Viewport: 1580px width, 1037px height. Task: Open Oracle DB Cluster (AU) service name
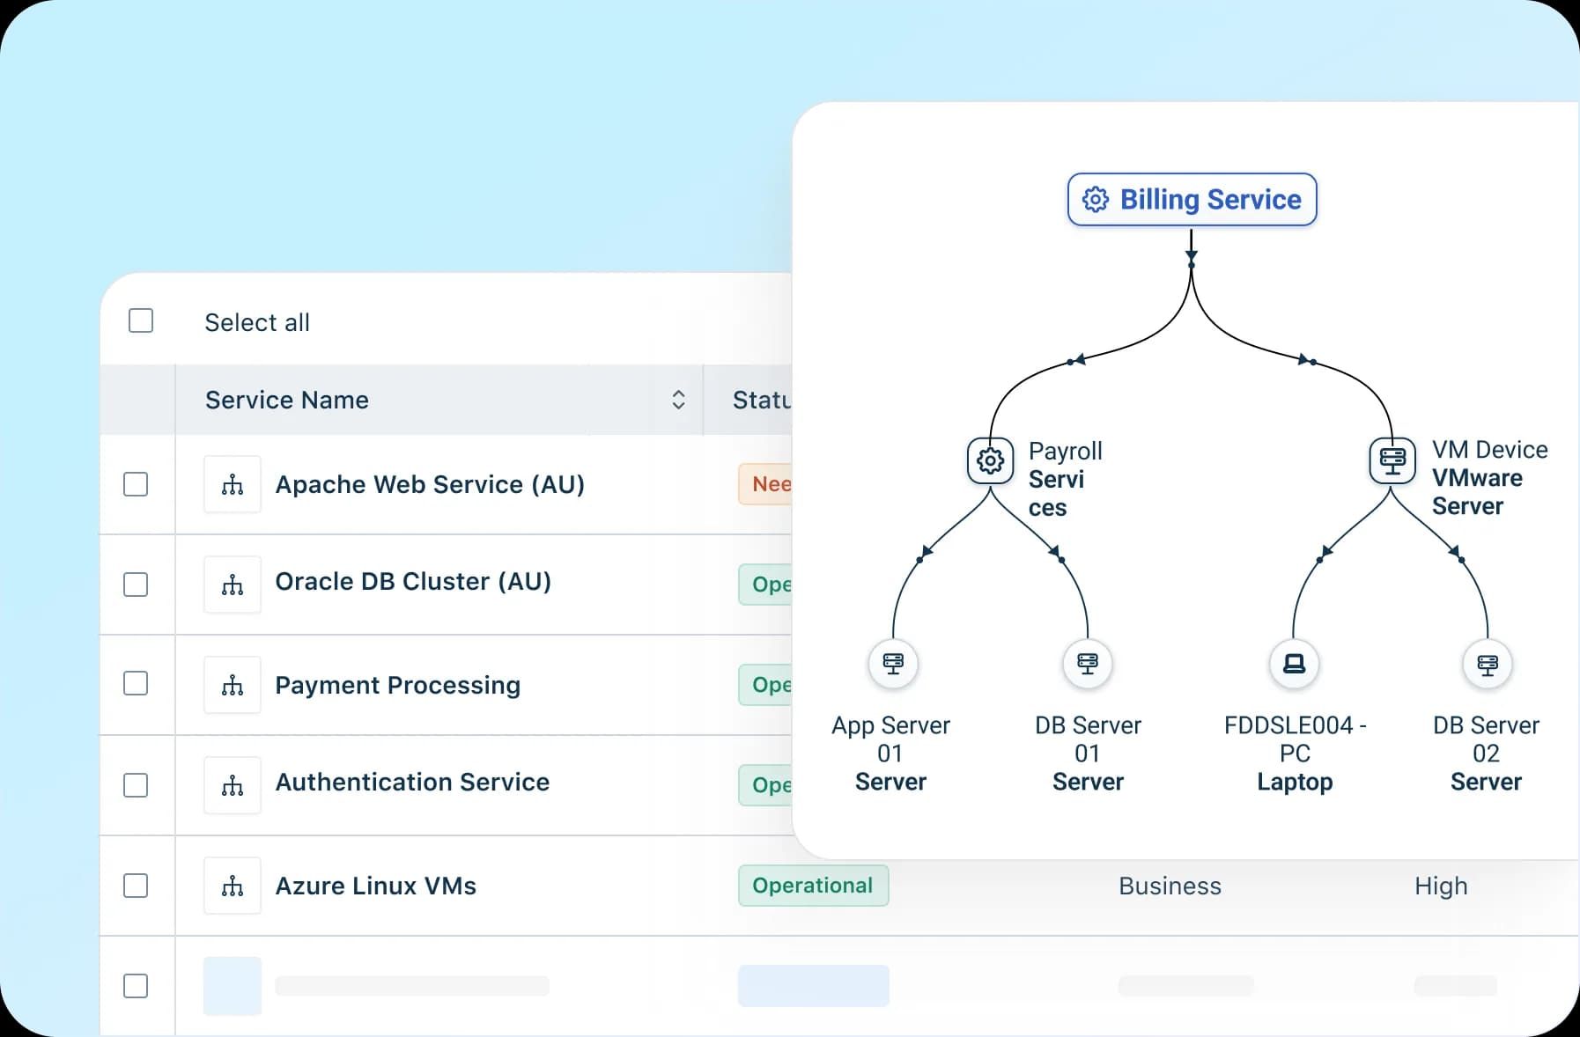coord(413,582)
